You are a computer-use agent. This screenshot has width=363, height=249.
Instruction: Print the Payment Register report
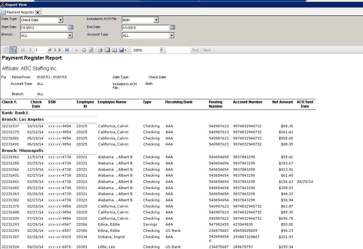point(100,50)
